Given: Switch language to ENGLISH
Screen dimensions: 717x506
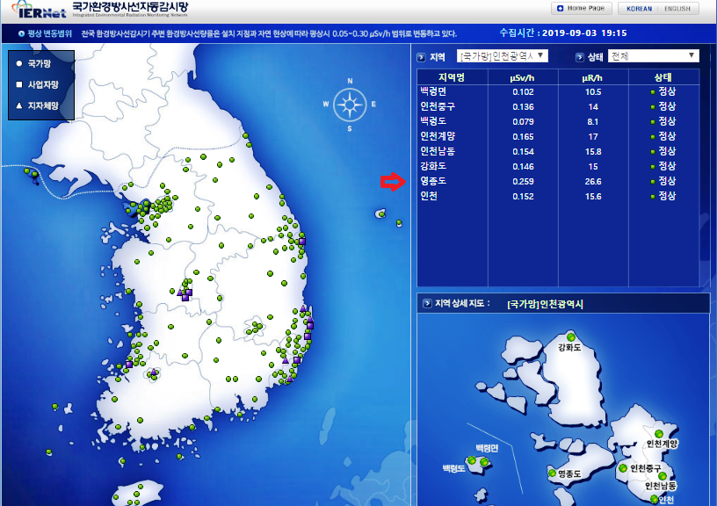Looking at the screenshot, I should tap(677, 9).
